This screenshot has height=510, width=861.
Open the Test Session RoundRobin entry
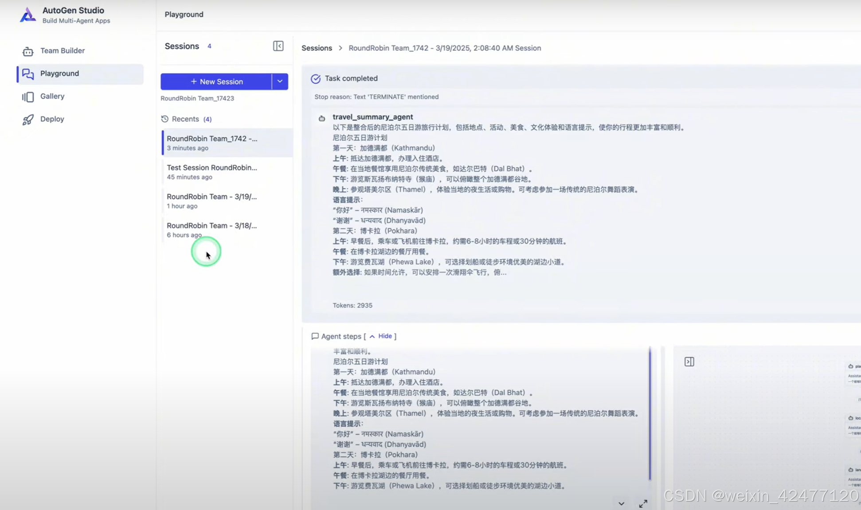(212, 172)
